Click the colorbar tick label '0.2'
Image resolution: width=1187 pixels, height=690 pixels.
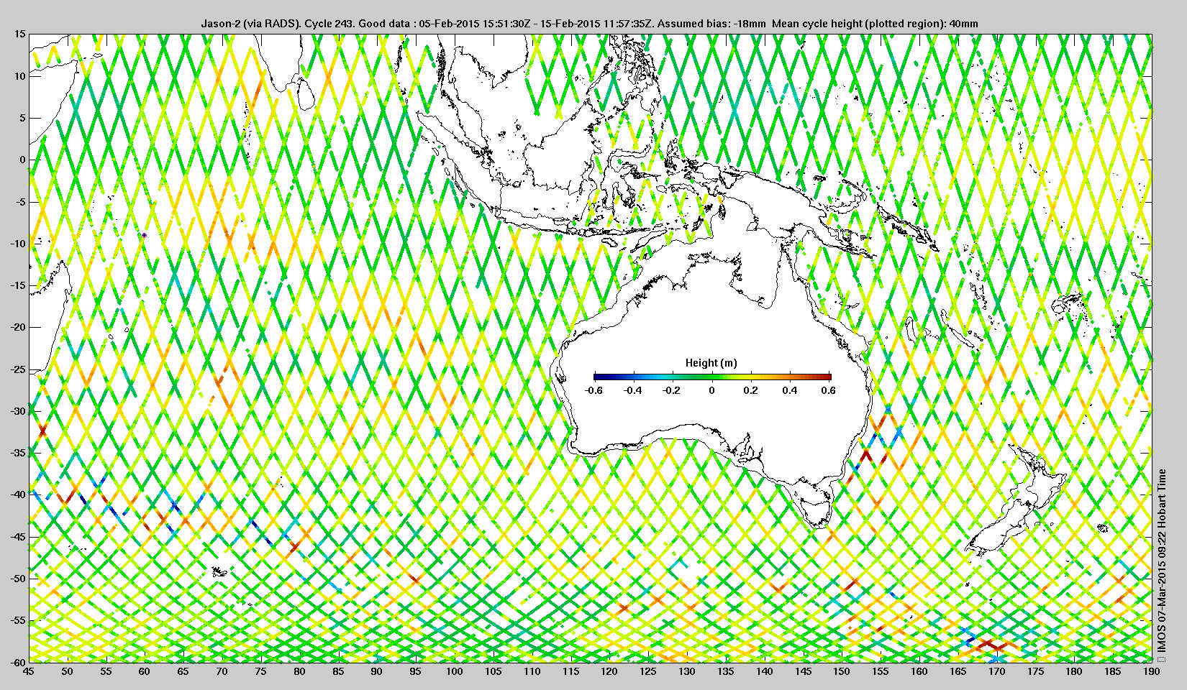[x=751, y=391]
